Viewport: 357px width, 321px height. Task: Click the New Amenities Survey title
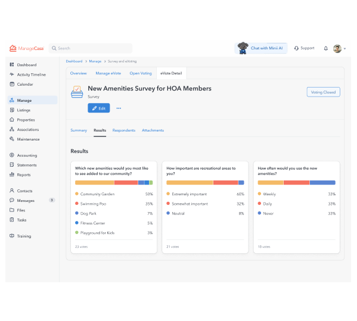coord(150,88)
